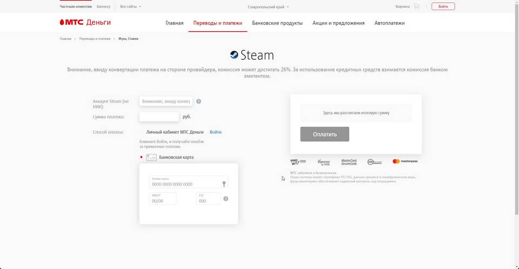Focus the Аккаунт Steam input field
This screenshot has height=269, width=519.
pos(166,101)
